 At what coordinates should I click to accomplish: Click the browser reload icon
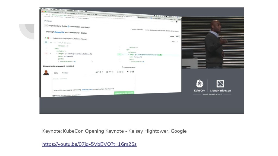[47, 14]
